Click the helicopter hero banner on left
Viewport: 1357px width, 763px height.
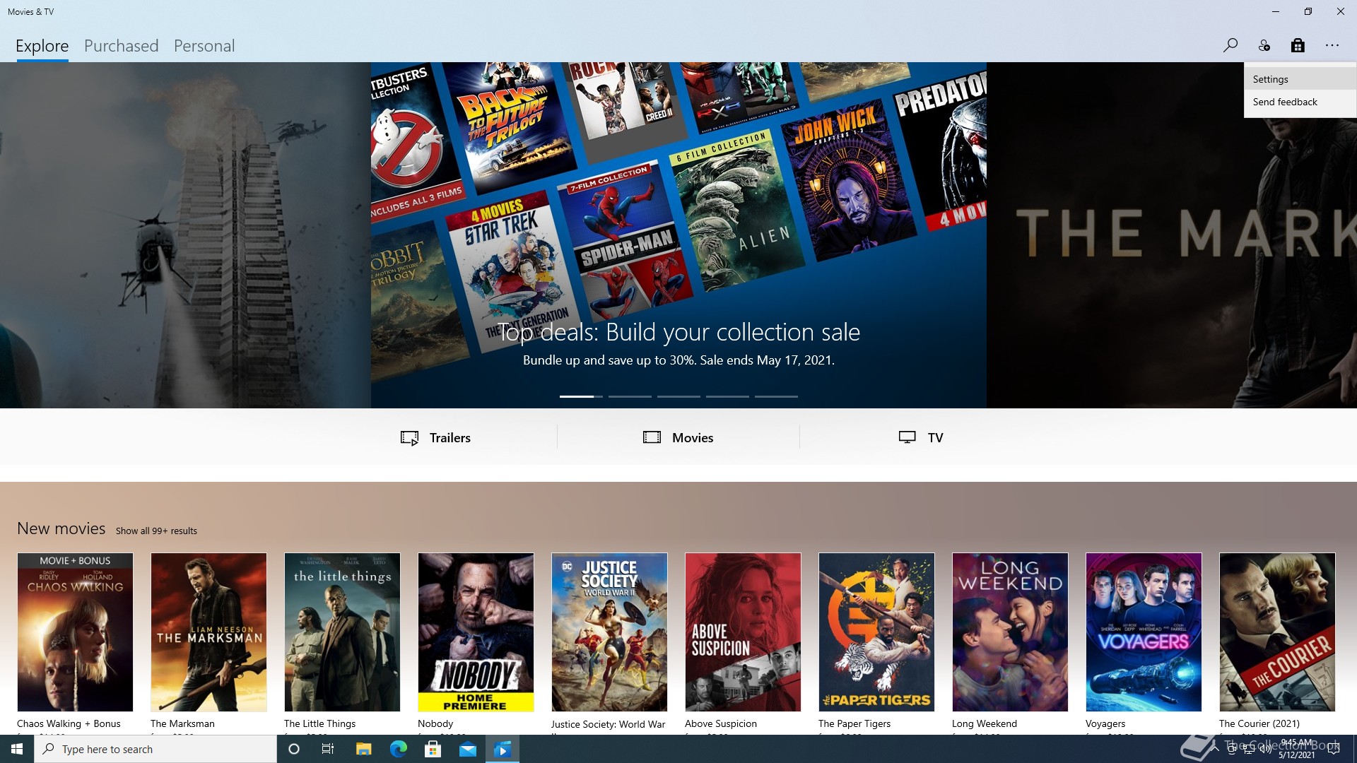(185, 235)
